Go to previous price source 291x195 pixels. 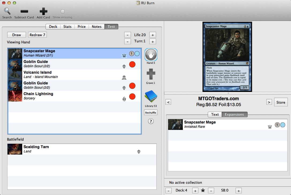point(168,102)
